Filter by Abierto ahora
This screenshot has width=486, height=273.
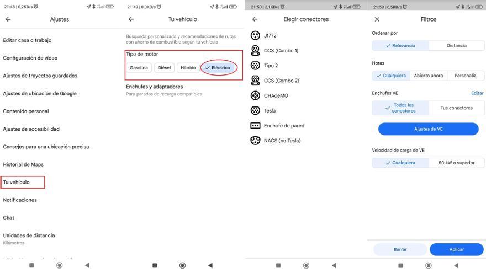[429, 76]
